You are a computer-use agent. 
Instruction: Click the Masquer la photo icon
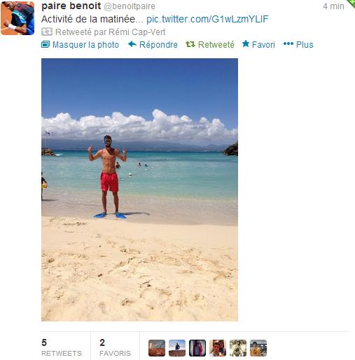pos(46,44)
